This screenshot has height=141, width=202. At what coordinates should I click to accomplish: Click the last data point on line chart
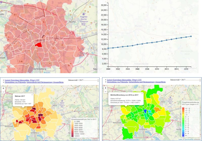pos(191,36)
